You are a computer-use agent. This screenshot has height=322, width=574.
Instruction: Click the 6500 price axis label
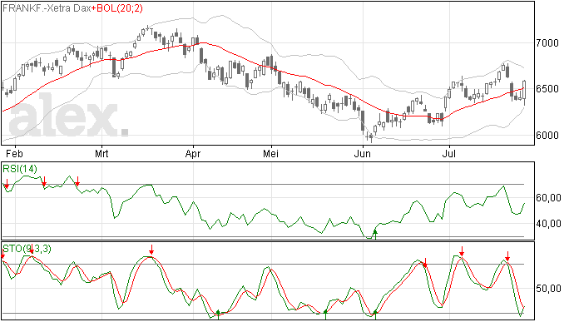[547, 89]
